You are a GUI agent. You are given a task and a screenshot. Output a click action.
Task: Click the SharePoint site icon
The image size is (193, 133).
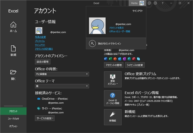[x=39, y=108]
